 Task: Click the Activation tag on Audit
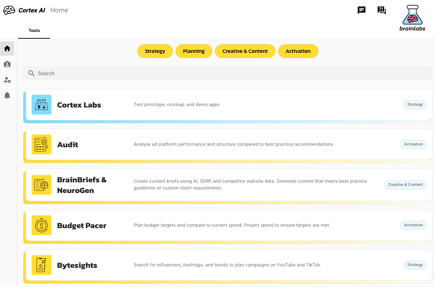pos(413,144)
